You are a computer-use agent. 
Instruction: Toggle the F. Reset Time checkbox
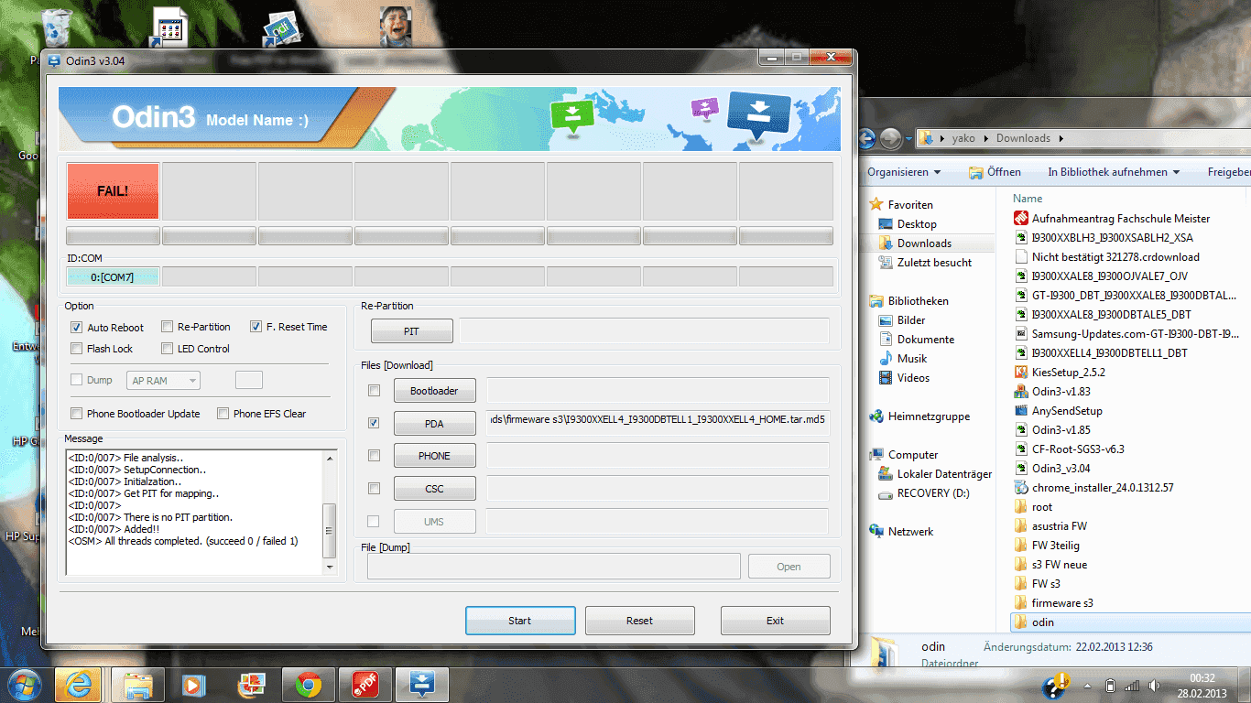[x=256, y=327]
